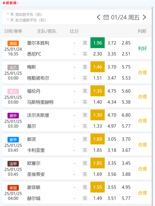Click the brown 法甲 league badge
Image resolution: width=155 pixels, height=206 pixels.
point(13,164)
